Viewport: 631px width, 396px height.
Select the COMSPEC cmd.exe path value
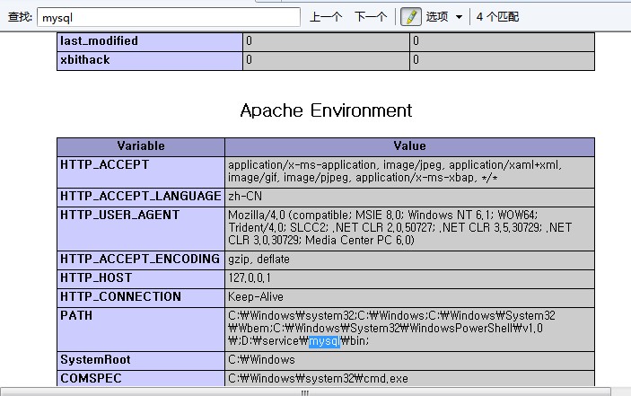tap(318, 379)
